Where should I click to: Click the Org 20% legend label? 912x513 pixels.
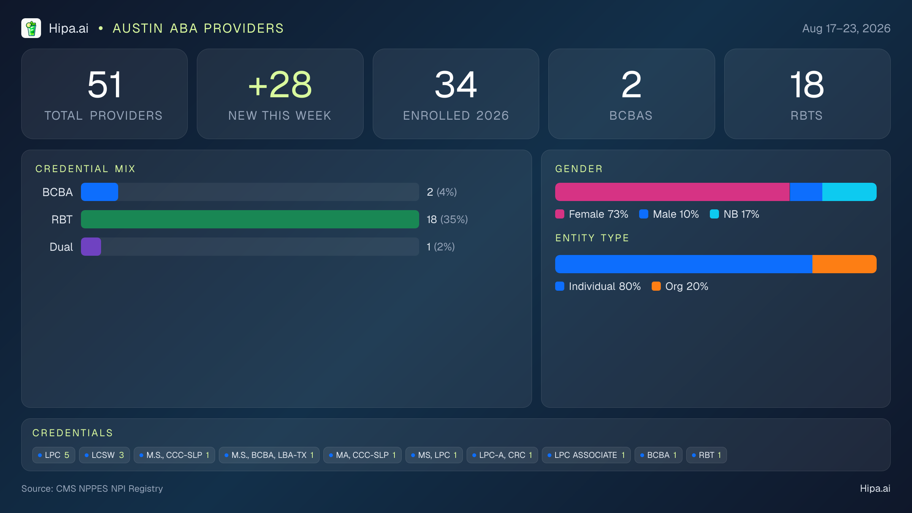point(687,287)
